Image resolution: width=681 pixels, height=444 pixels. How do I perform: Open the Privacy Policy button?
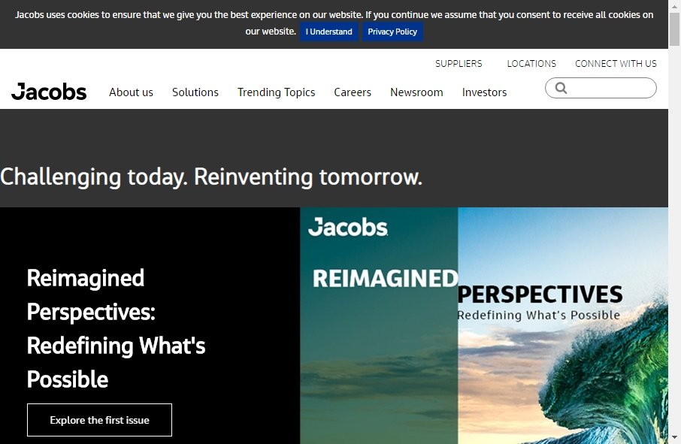pos(392,32)
